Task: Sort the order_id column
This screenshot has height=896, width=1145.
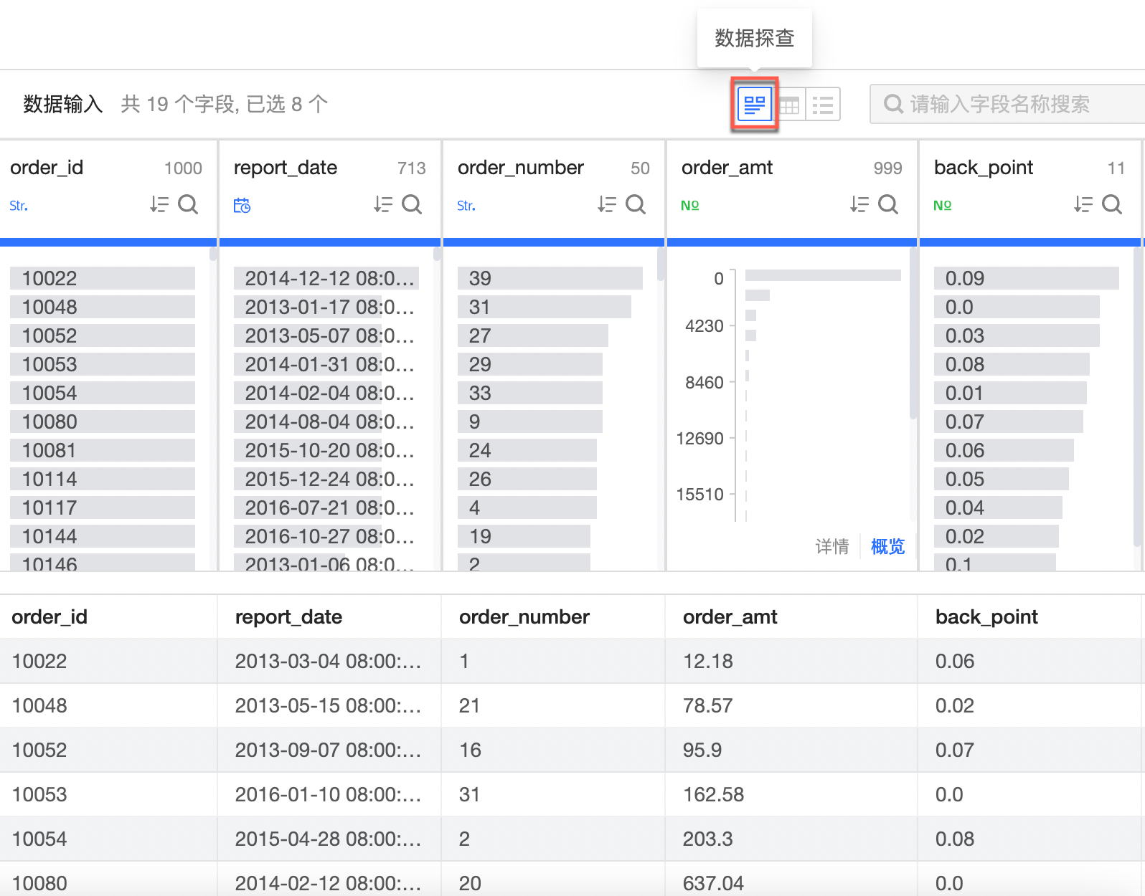Action: coord(159,205)
